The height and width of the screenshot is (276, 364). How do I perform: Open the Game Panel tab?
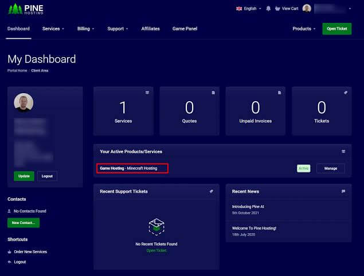pyautogui.click(x=185, y=29)
